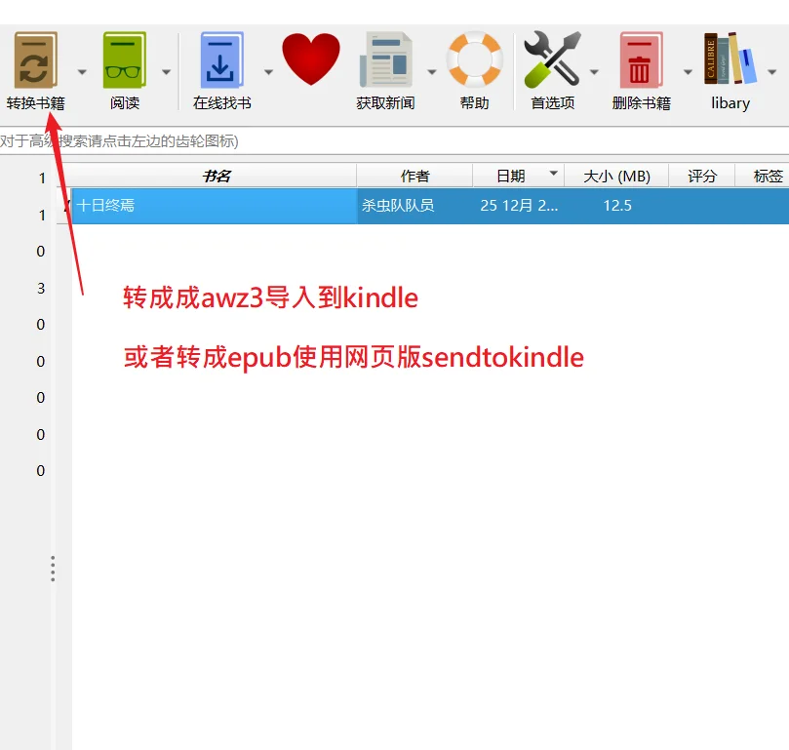Open the green 阅读 reader icon
Image resolution: width=789 pixels, height=750 pixels.
[124, 60]
